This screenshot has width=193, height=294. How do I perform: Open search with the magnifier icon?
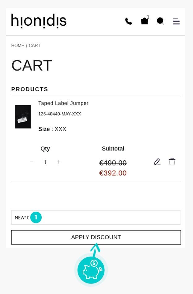pyautogui.click(x=160, y=21)
